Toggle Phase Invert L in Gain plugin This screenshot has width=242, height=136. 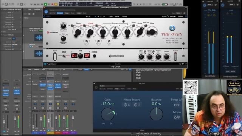point(127,105)
